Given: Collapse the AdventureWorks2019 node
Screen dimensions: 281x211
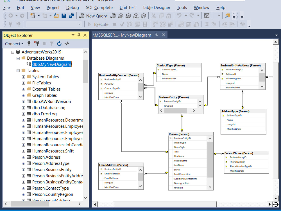Looking at the screenshot, I should pyautogui.click(x=13, y=52).
